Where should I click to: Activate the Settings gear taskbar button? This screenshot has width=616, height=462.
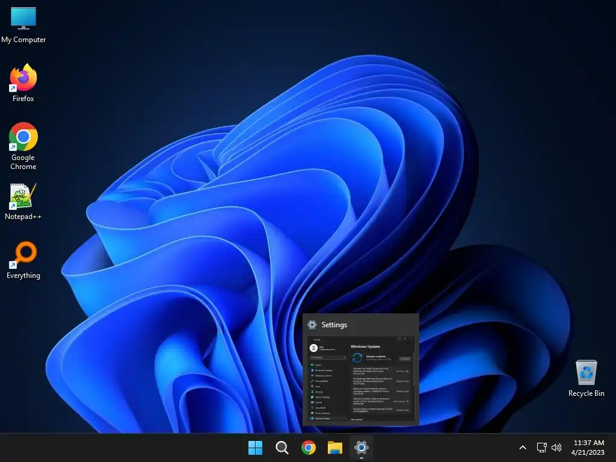click(x=362, y=448)
